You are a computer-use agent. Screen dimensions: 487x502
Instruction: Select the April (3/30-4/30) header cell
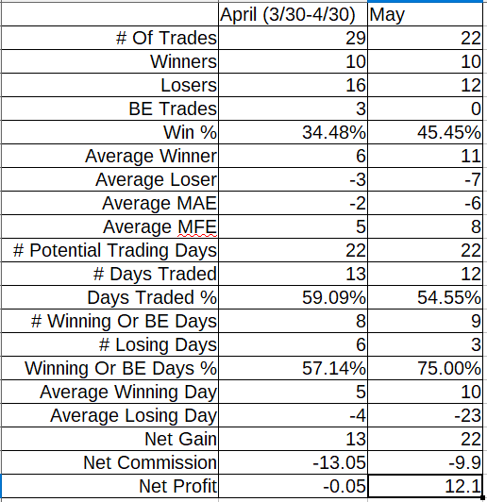293,14
